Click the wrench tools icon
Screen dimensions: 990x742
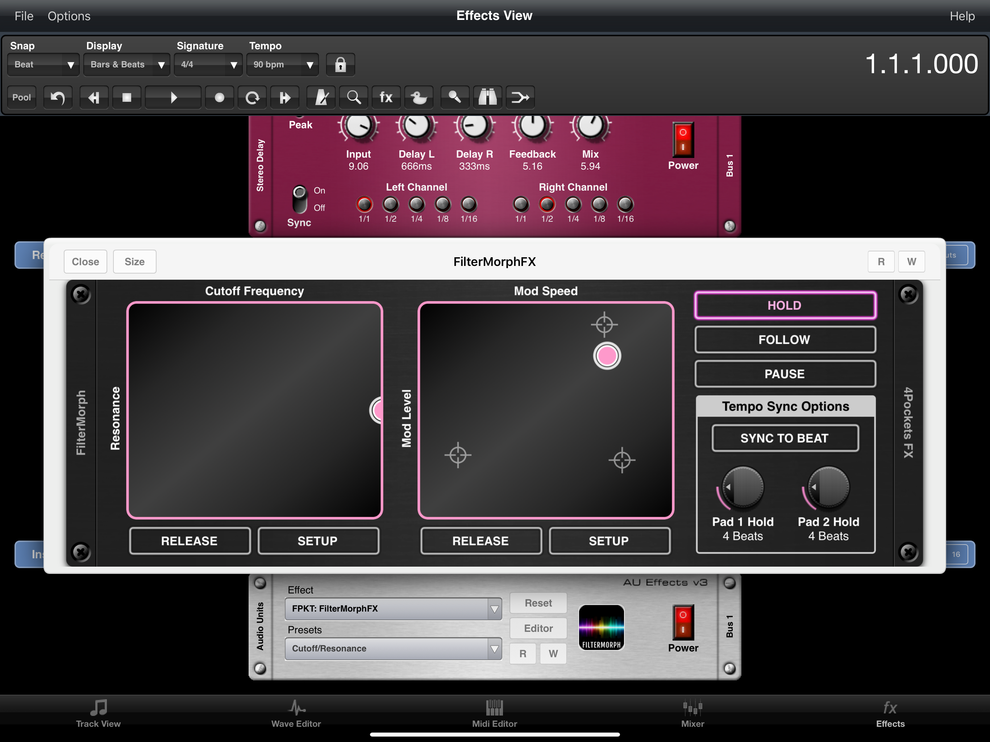coord(455,97)
